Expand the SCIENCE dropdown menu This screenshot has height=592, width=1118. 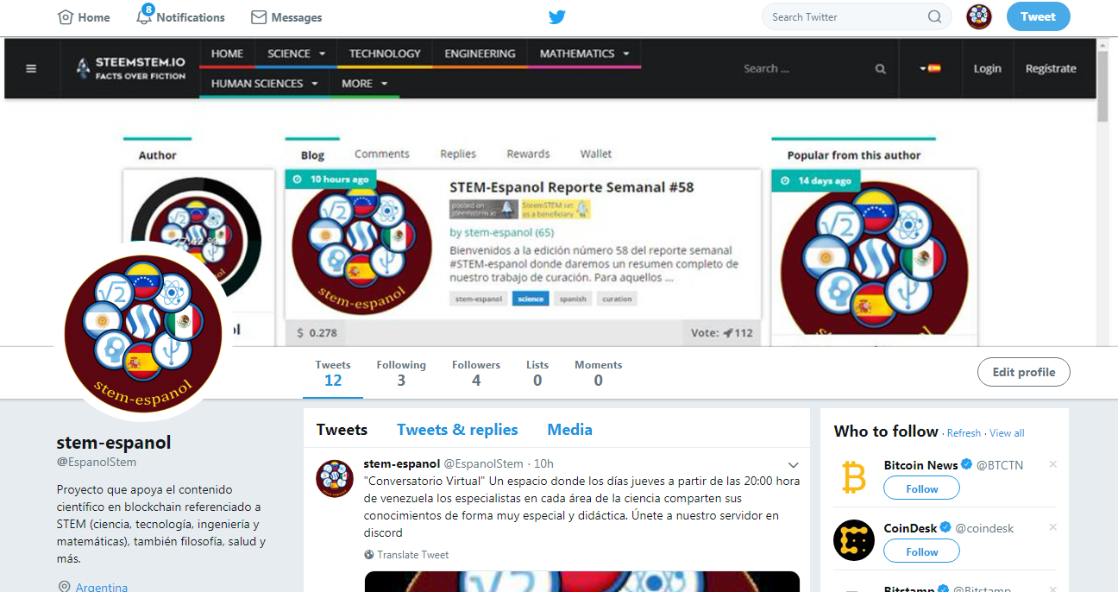pos(296,54)
